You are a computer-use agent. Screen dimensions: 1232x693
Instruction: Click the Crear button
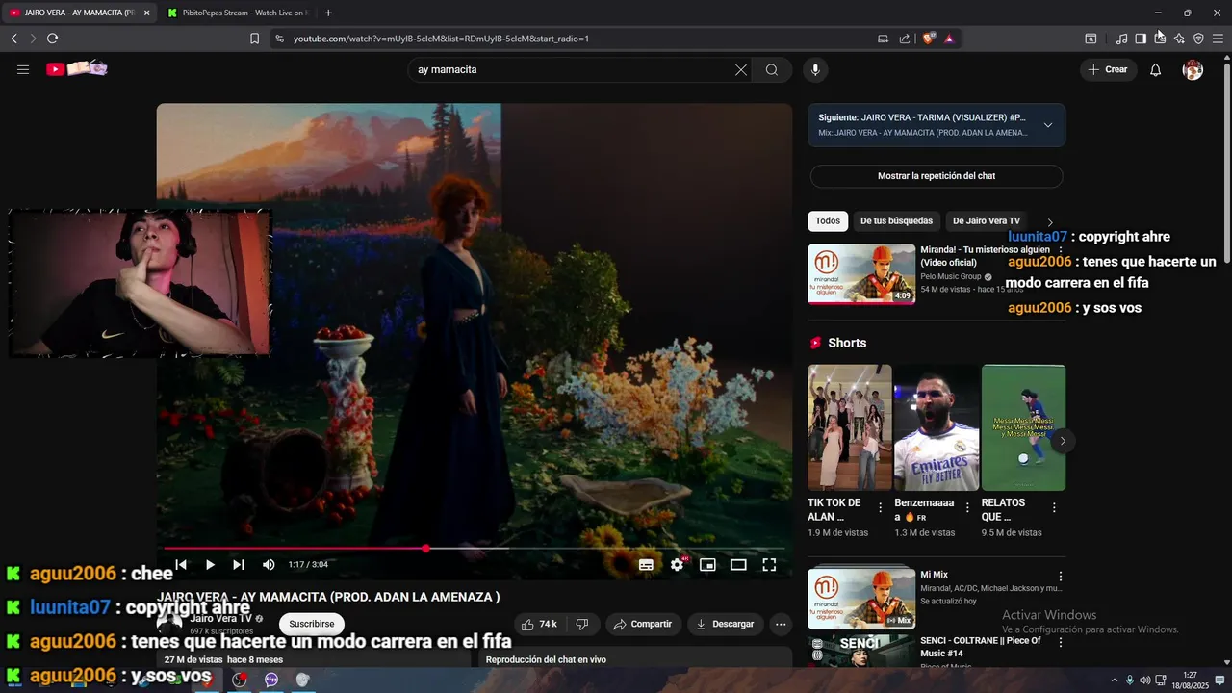(x=1108, y=69)
